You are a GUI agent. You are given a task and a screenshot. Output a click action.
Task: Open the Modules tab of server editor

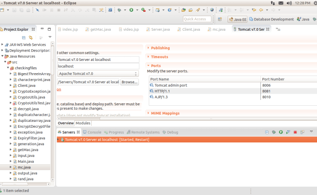tap(83, 123)
